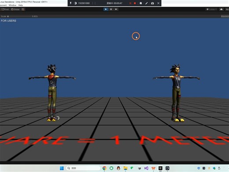Click the Unity Play button

tap(106, 9)
